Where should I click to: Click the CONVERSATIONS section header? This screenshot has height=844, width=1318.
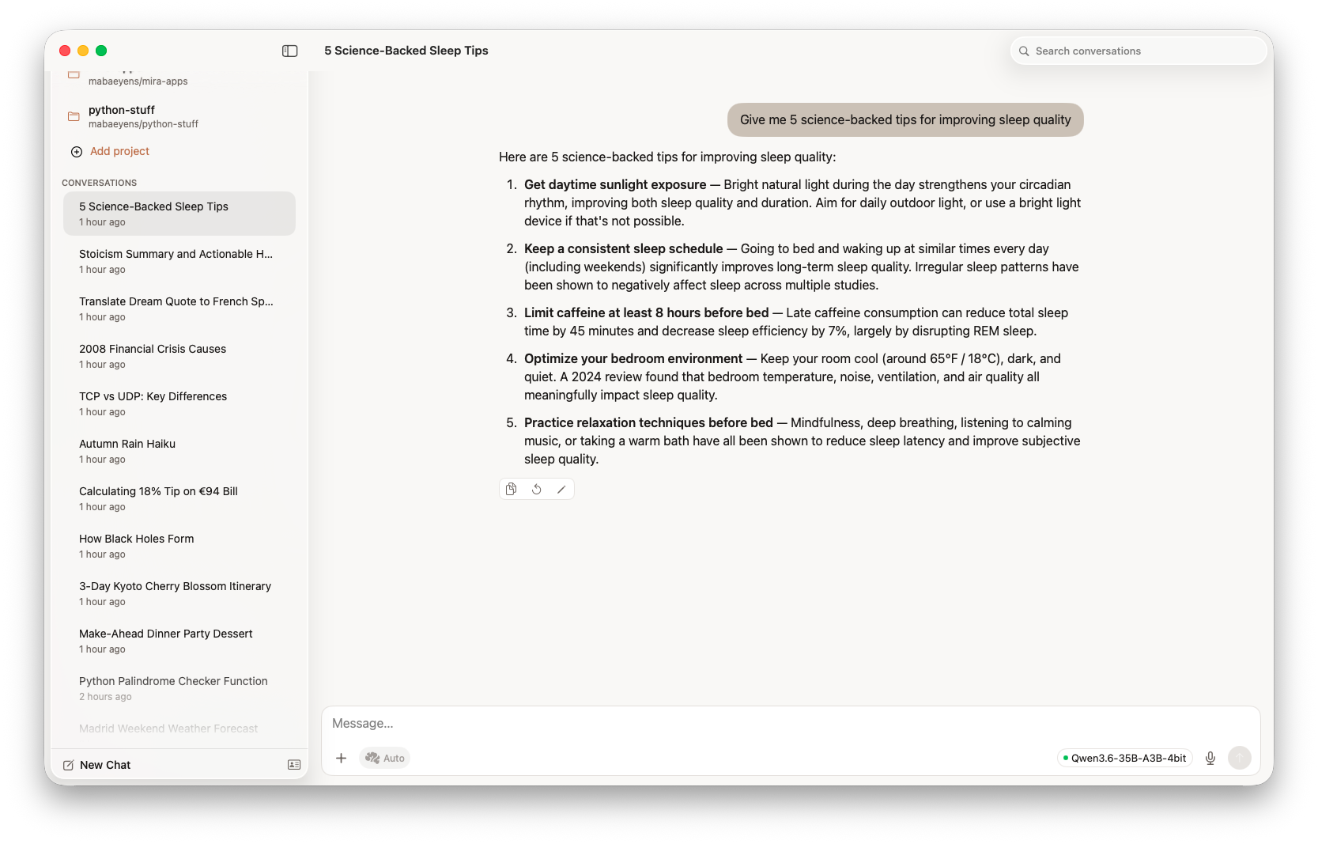pos(100,183)
